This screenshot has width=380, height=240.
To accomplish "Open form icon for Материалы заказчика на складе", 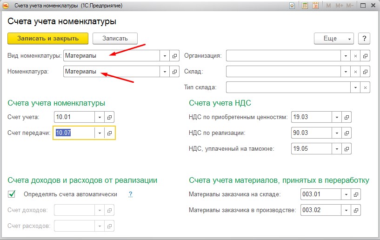I will pyautogui.click(x=356, y=194).
